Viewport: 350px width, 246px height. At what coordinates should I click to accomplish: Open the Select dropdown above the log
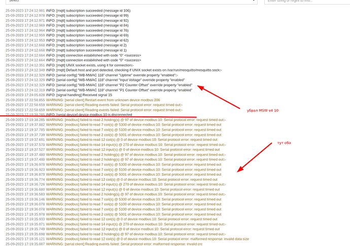point(131,1)
